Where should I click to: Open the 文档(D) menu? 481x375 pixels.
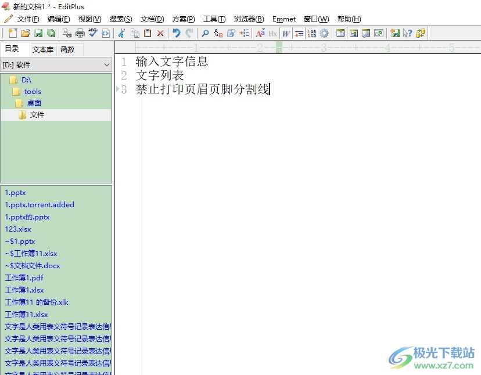(152, 19)
